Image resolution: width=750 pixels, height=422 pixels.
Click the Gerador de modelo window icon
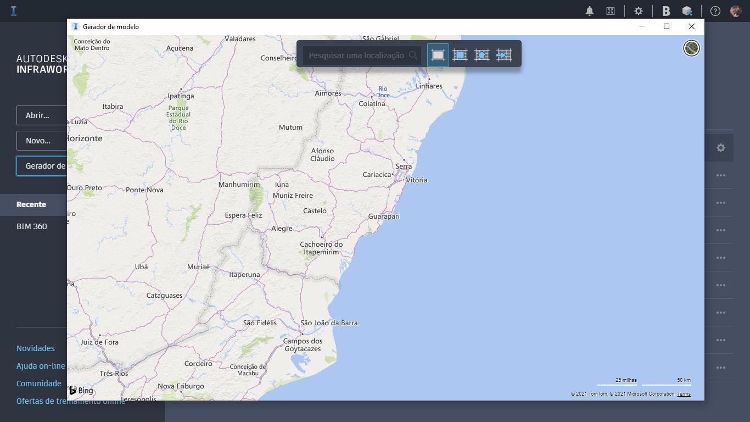pos(76,26)
